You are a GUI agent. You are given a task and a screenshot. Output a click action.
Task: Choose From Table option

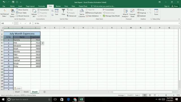click(x=21, y=13)
